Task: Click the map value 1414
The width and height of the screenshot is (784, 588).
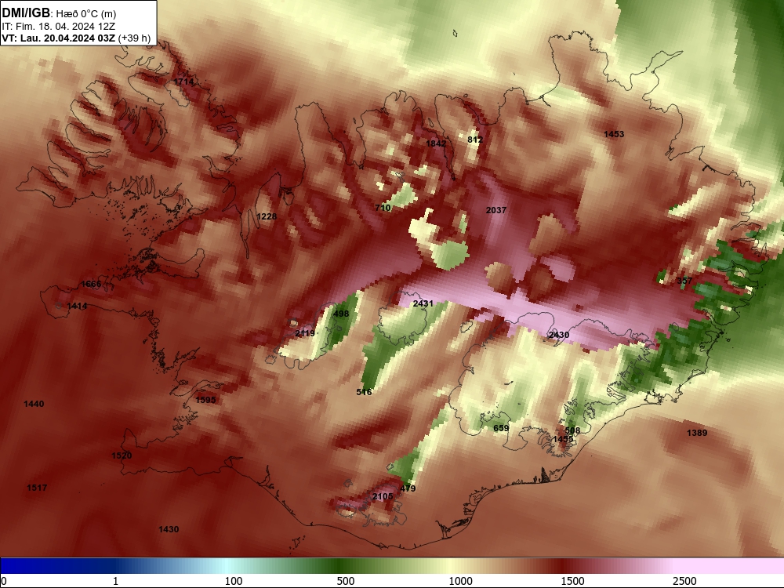Action: click(x=77, y=306)
